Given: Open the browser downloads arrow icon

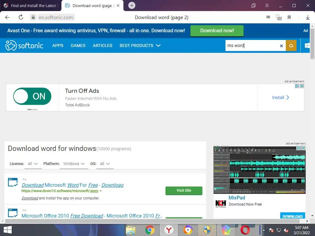Looking at the screenshot, I should [x=308, y=18].
